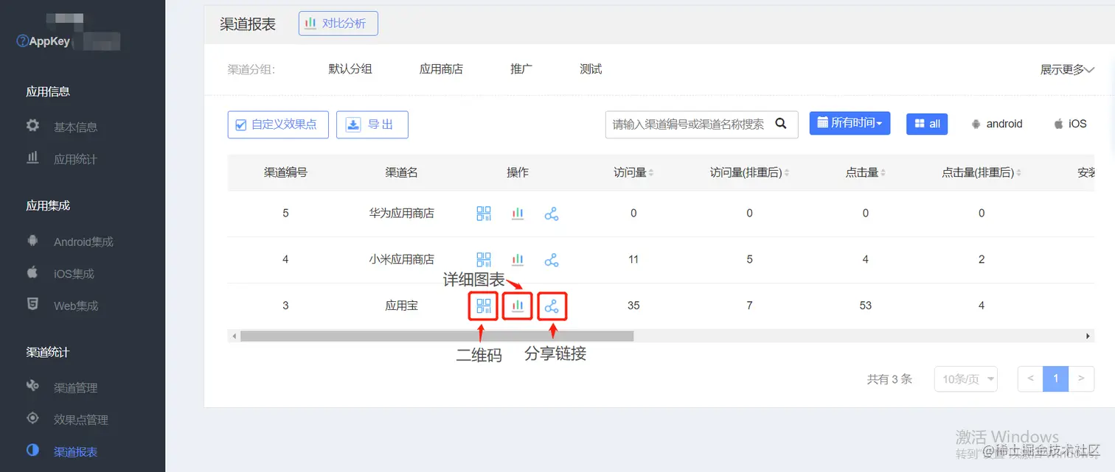Select 默认分组 channel group
The width and height of the screenshot is (1115, 472).
tap(350, 69)
